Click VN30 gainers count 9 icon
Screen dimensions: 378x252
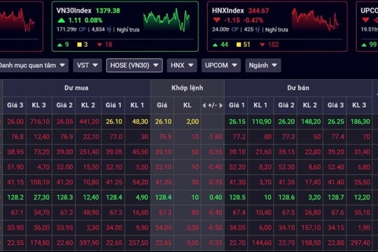(59, 45)
